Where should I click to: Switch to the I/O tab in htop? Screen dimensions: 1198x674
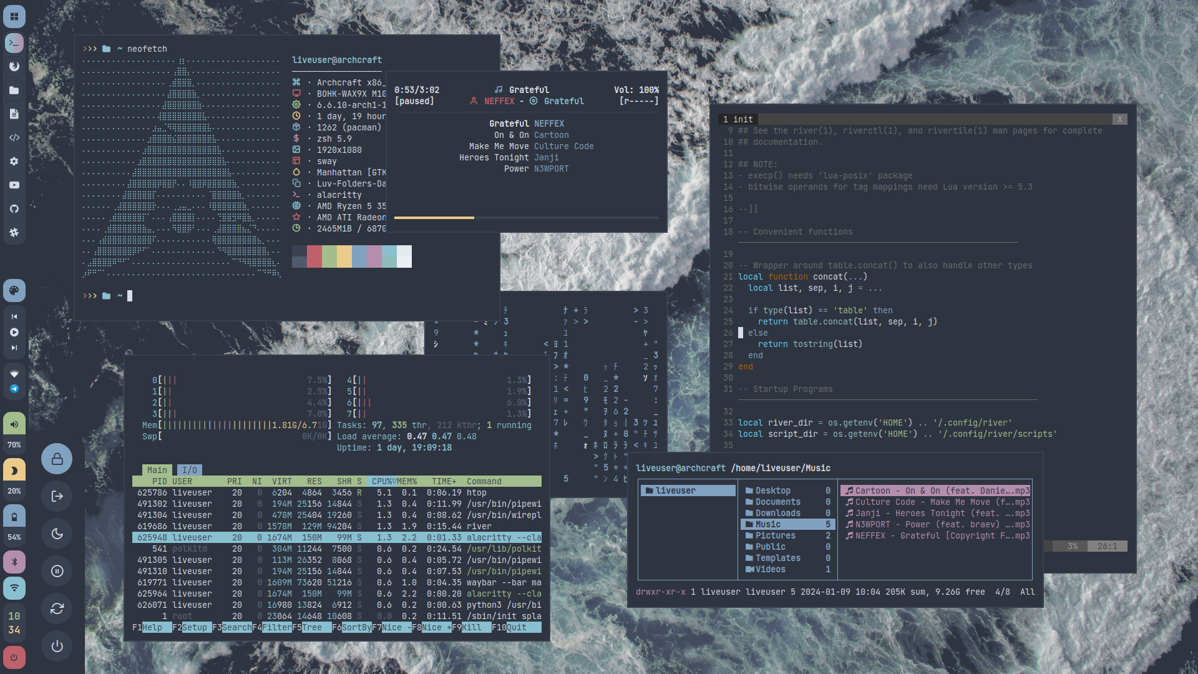coord(189,470)
